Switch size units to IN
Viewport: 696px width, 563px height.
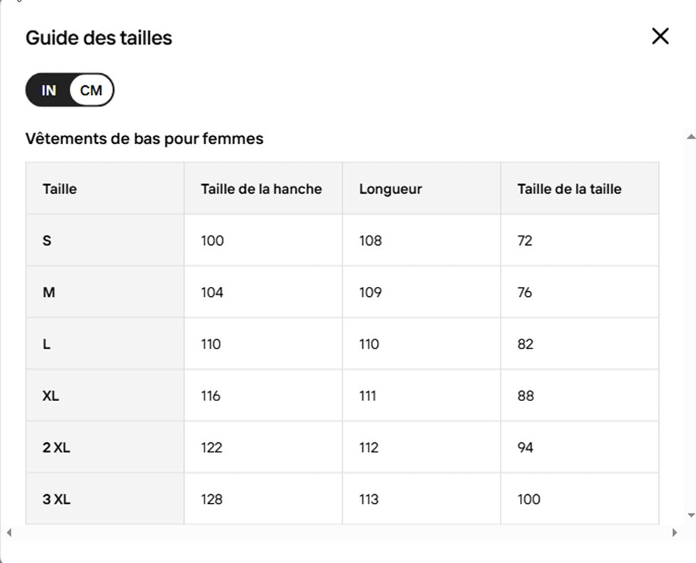[x=48, y=90]
